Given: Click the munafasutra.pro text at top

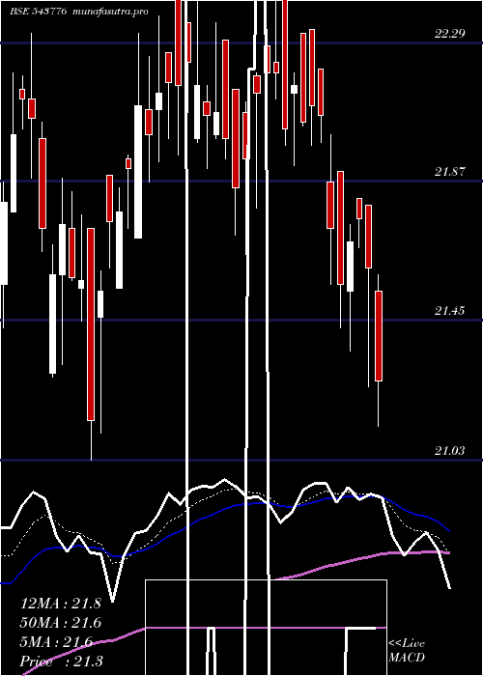Looking at the screenshot, I should pos(111,12).
